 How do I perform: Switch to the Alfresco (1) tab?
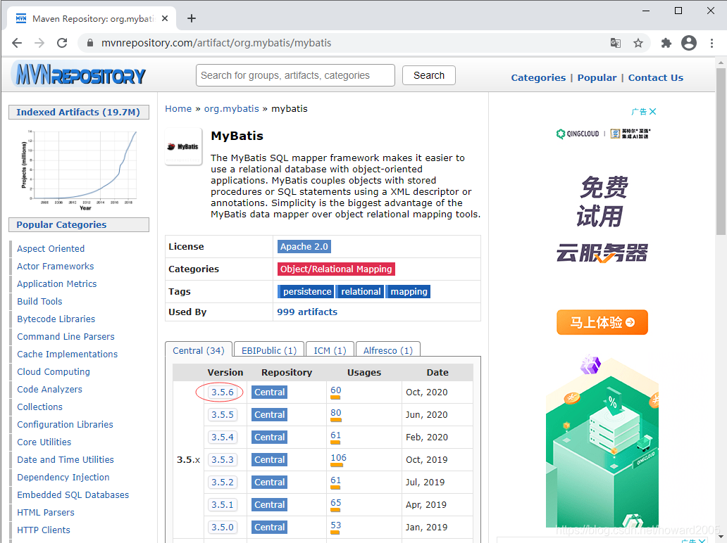pos(387,350)
